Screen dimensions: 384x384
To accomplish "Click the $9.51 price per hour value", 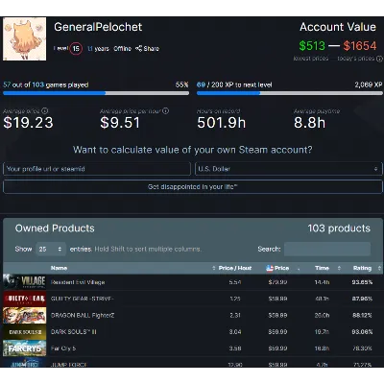I will 120,123.
